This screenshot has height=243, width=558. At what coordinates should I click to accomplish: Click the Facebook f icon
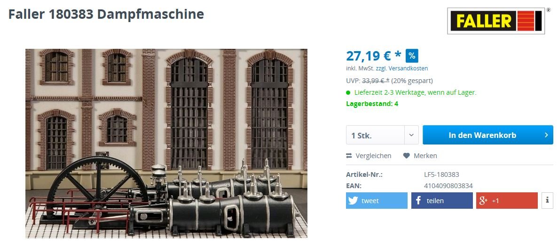pyautogui.click(x=418, y=201)
